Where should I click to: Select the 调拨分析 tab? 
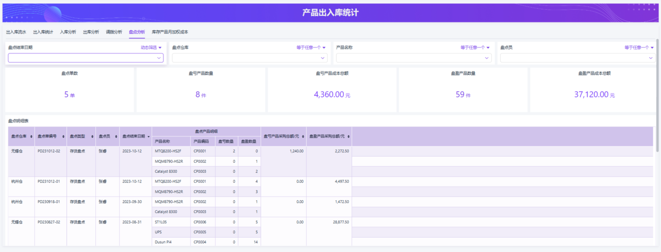coord(114,32)
